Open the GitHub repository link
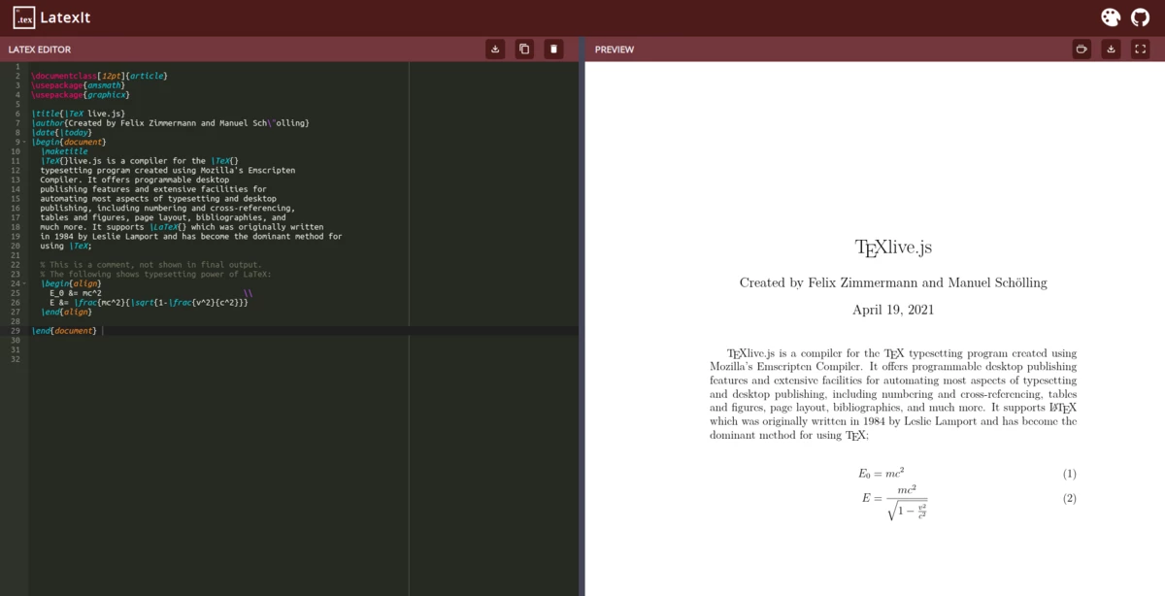The width and height of the screenshot is (1165, 596). pyautogui.click(x=1140, y=17)
